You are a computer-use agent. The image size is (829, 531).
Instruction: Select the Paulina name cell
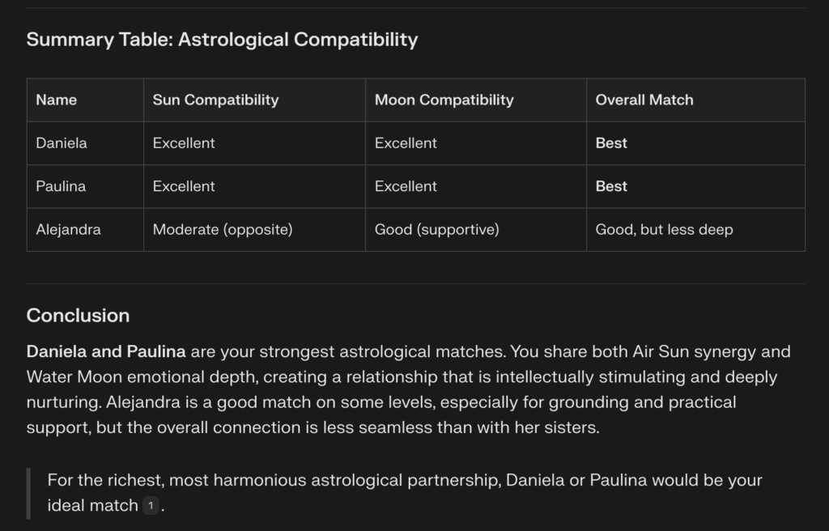(x=85, y=187)
